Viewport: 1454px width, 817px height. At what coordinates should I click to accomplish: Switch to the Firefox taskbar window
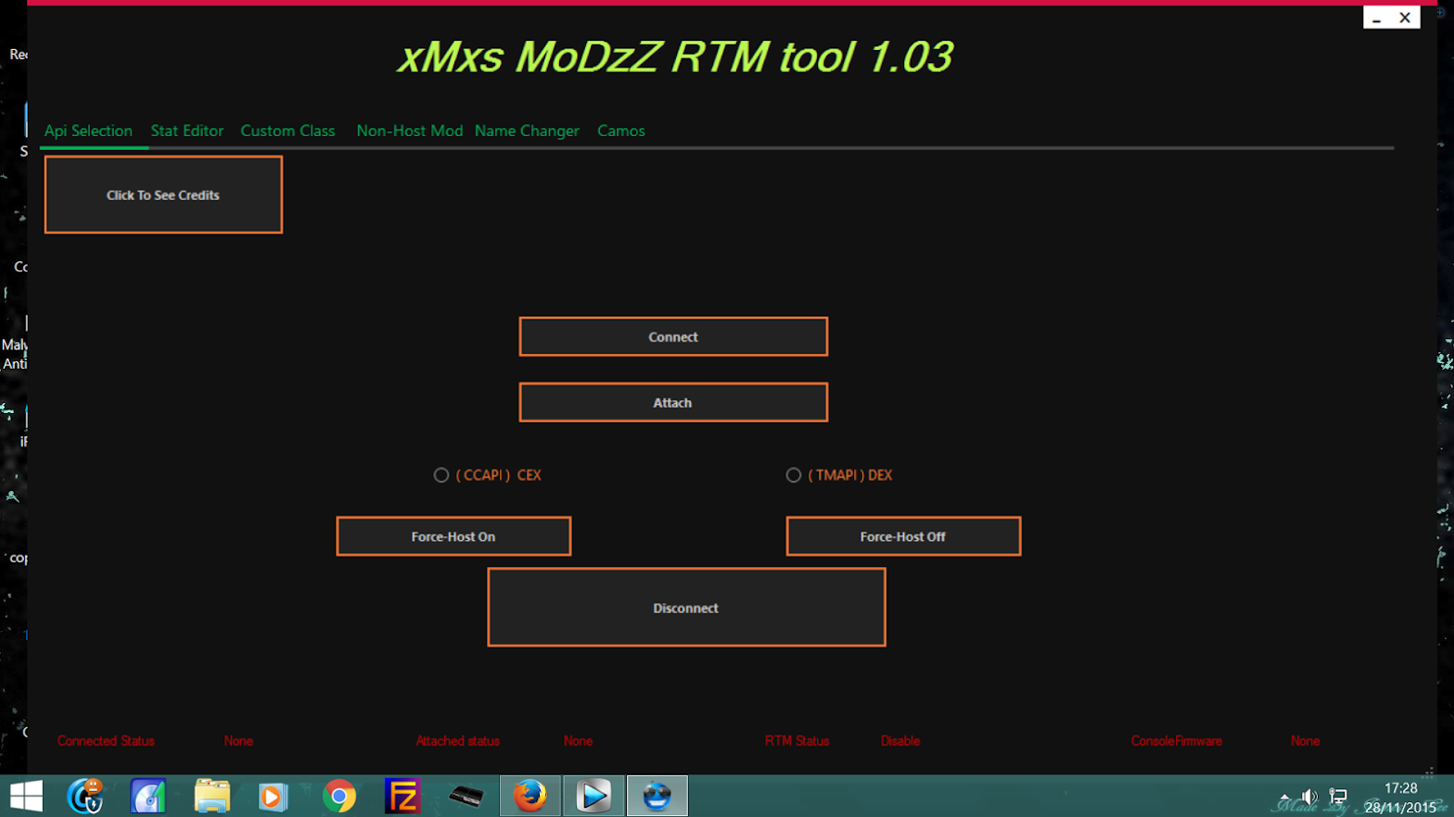(530, 797)
